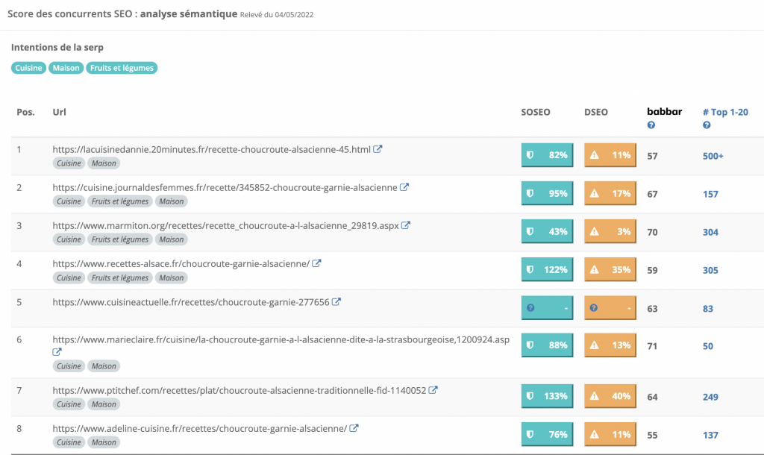Click the 304 Top 1-20 value

710,232
